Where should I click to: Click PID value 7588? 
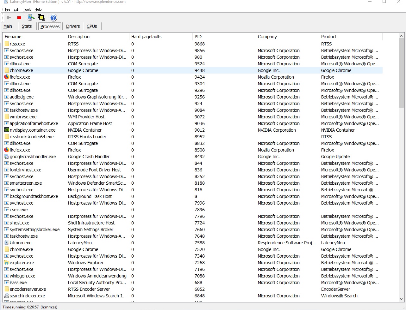click(x=200, y=243)
